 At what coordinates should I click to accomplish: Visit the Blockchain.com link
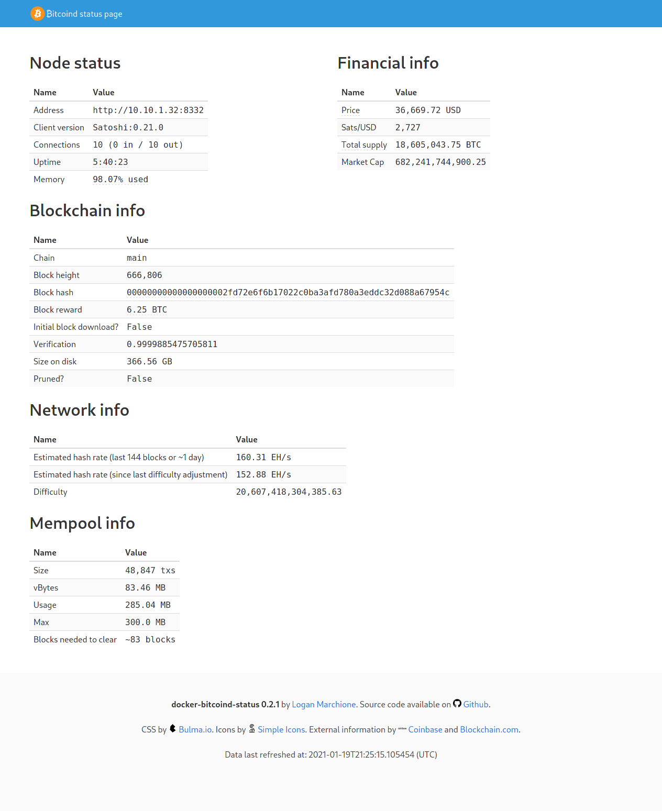489,730
